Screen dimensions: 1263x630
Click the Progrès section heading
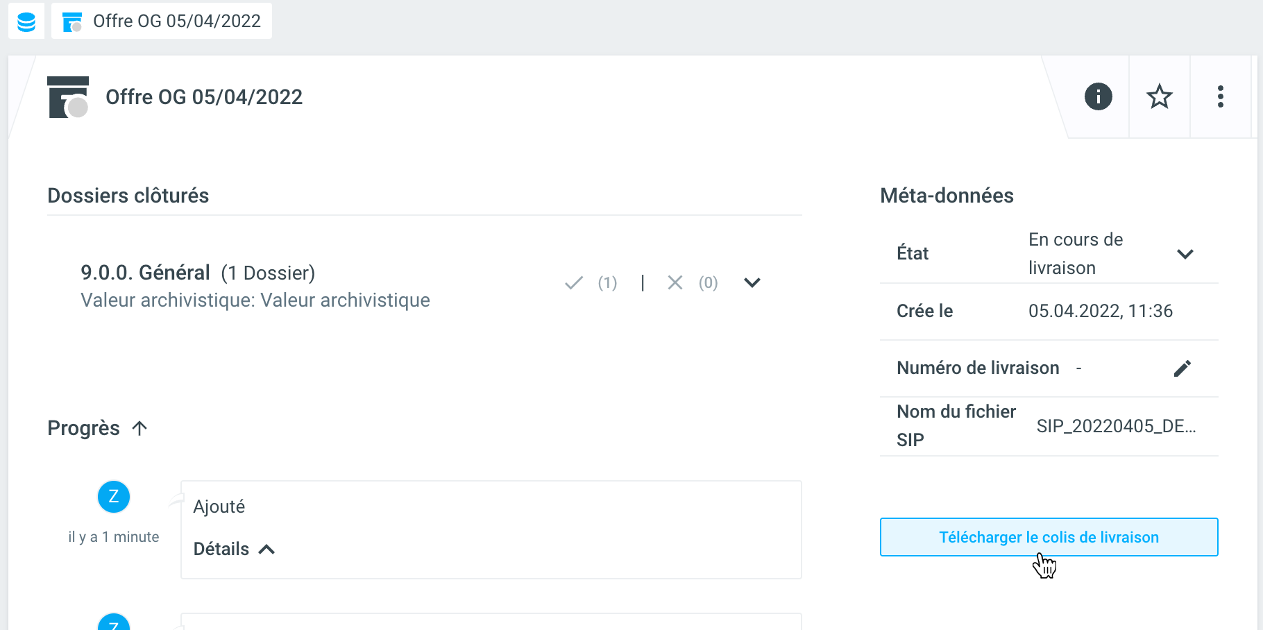(84, 429)
